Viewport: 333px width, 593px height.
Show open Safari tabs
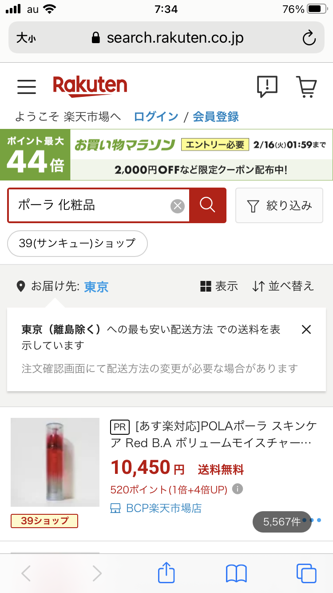coord(306,573)
